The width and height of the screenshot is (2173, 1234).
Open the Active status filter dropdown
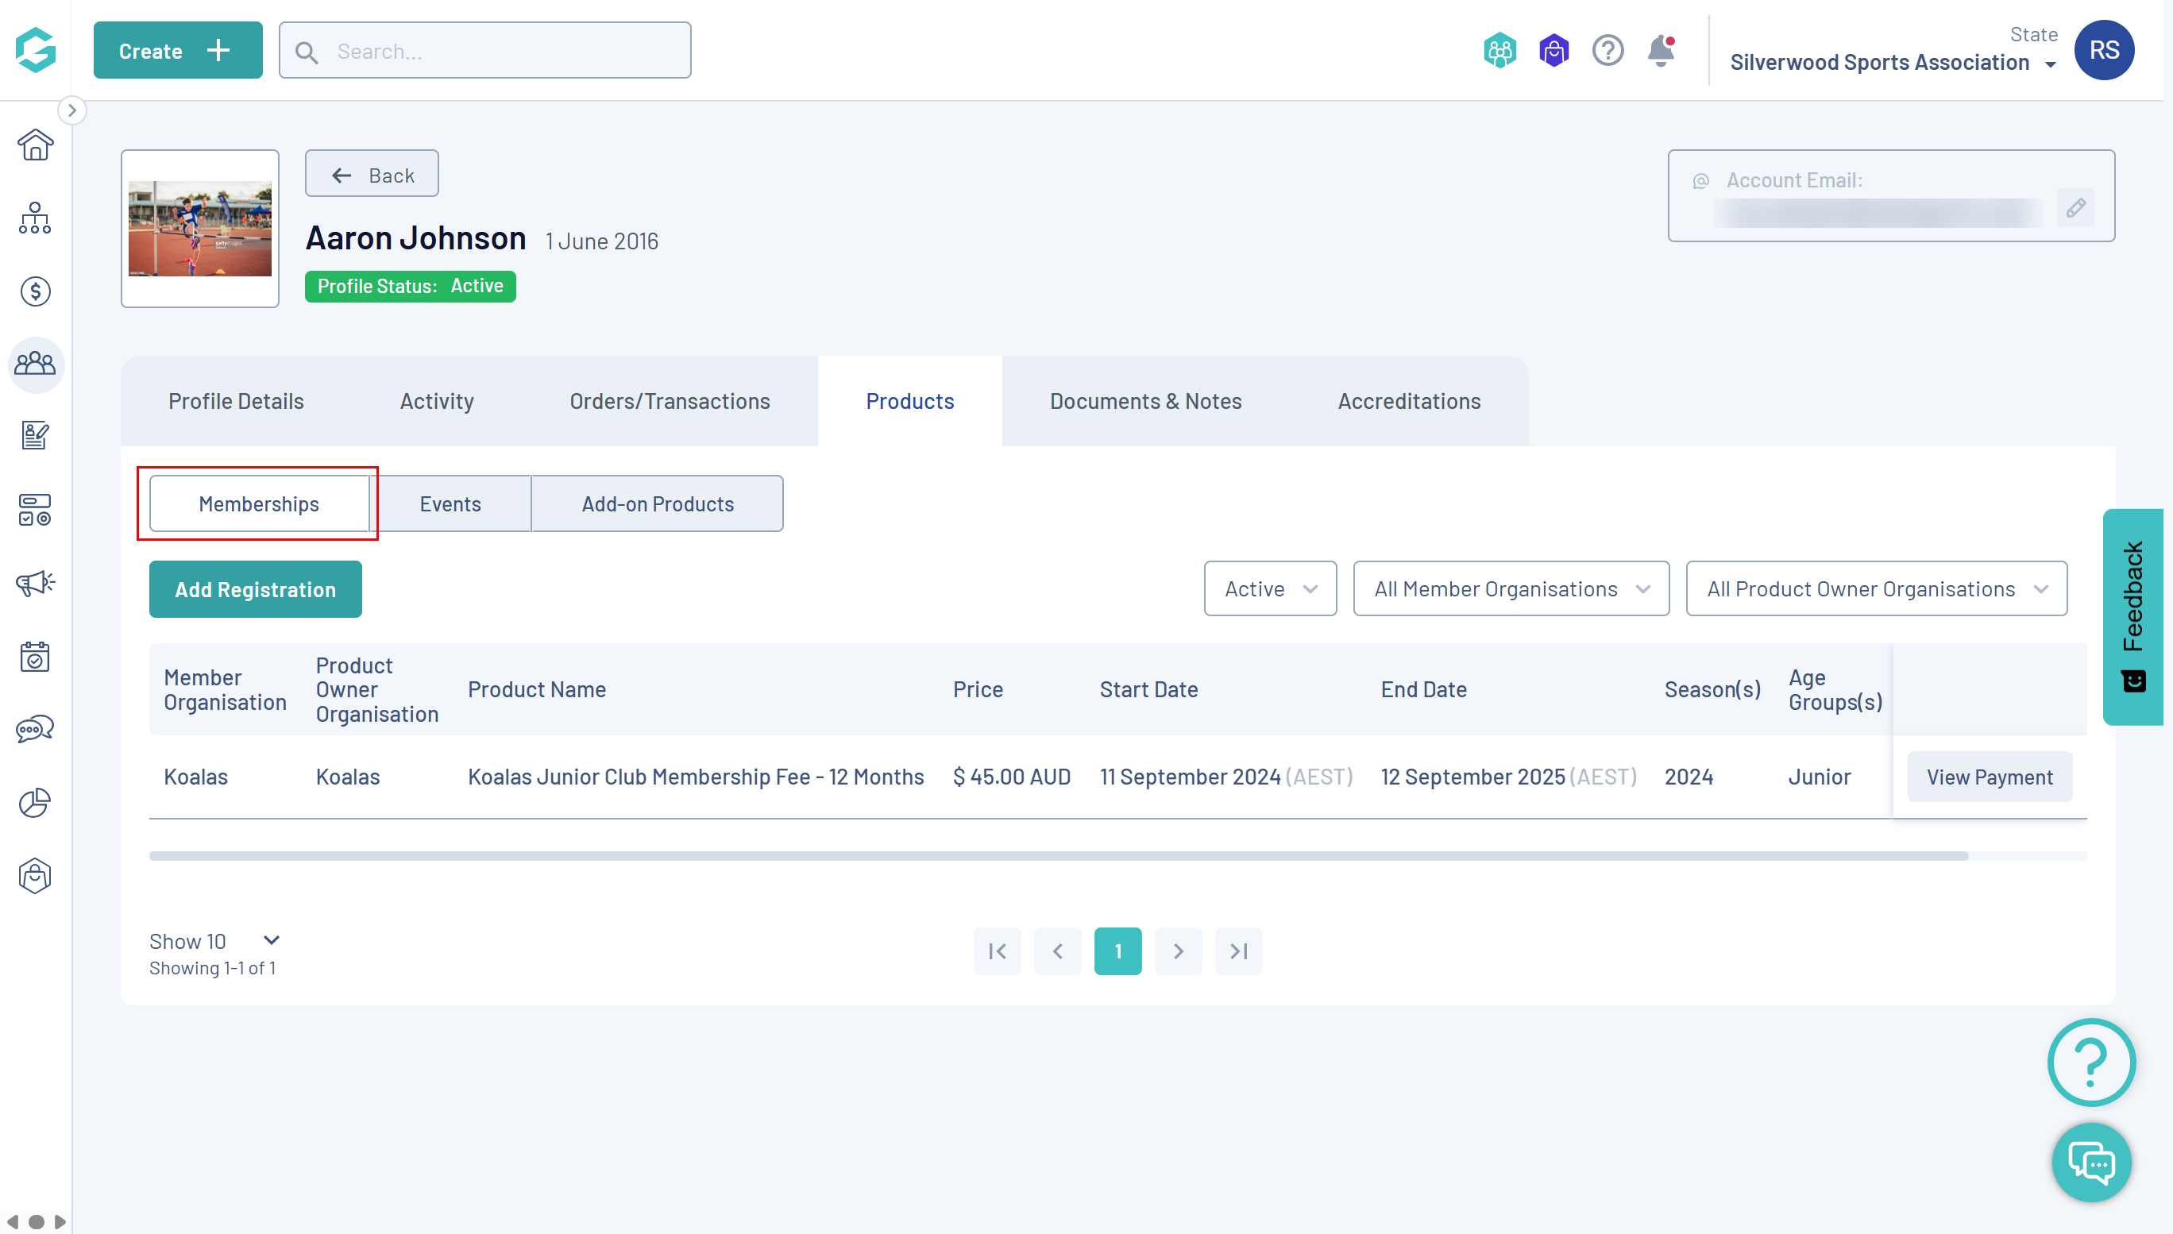click(1269, 589)
